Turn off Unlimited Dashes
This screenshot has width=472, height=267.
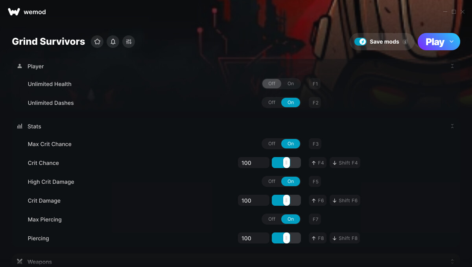coord(272,102)
